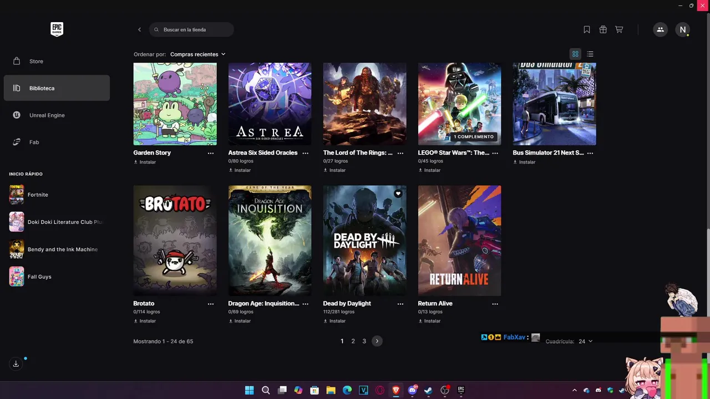
Task: Open the Dragon Age Inquisition cover thumbnail
Action: [x=270, y=241]
